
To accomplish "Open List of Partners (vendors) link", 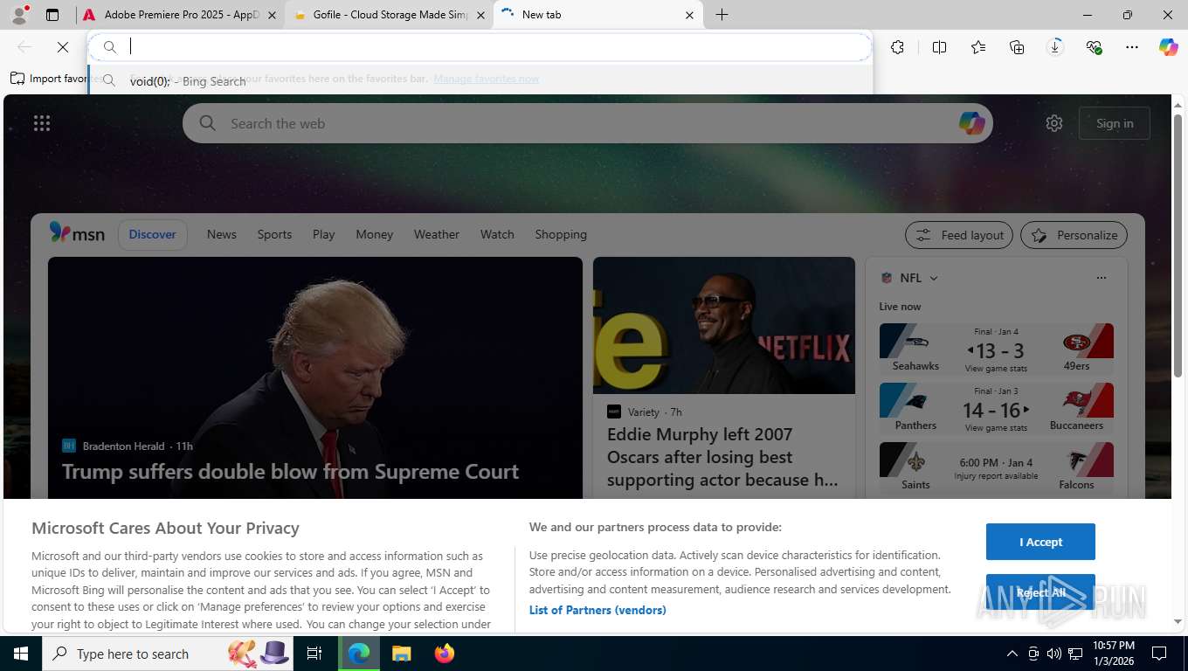I will (x=597, y=610).
